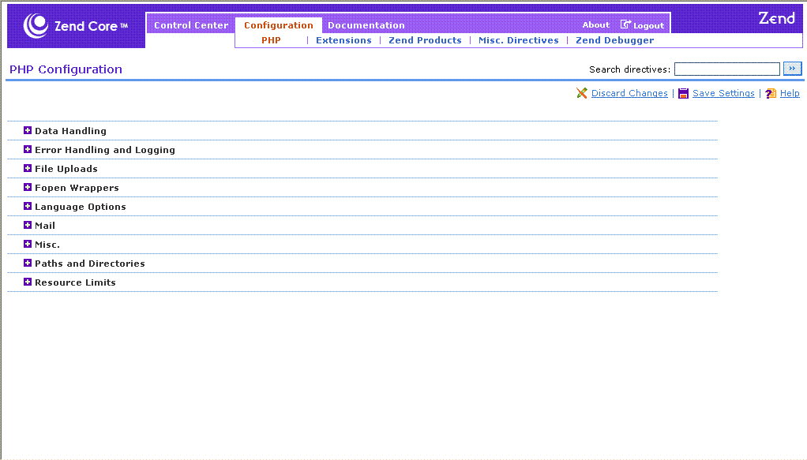The height and width of the screenshot is (460, 807).
Task: Click the File Uploads label
Action: coord(66,169)
